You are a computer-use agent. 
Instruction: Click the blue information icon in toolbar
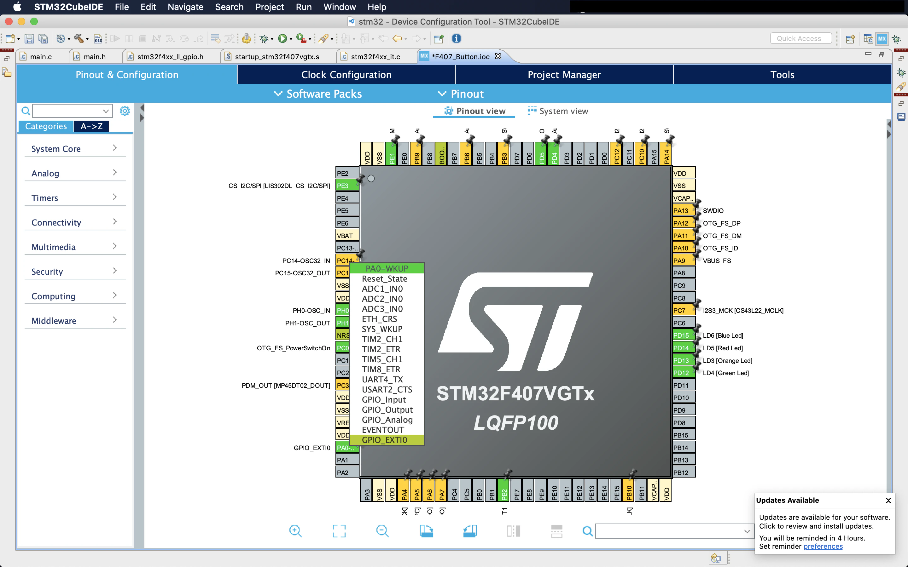pyautogui.click(x=456, y=38)
